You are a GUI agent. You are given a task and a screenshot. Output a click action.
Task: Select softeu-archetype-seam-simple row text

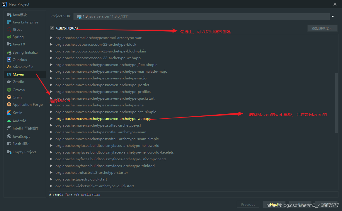[x=107, y=139]
